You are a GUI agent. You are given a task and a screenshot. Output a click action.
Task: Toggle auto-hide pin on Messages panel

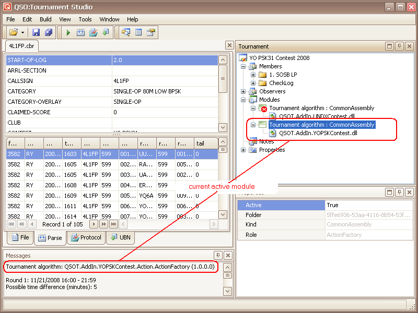point(218,256)
